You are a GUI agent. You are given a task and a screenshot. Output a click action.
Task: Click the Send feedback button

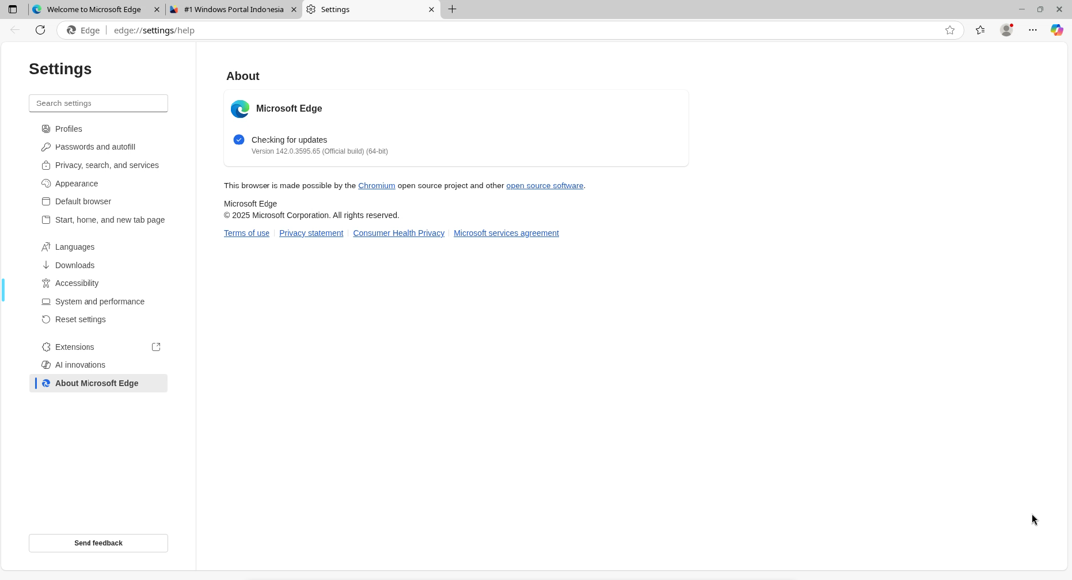[x=98, y=543]
